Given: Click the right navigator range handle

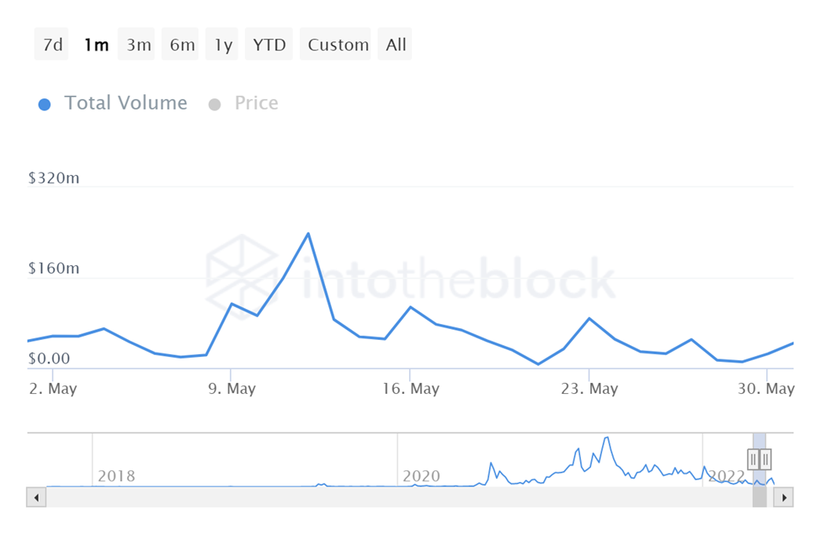Looking at the screenshot, I should tap(765, 459).
